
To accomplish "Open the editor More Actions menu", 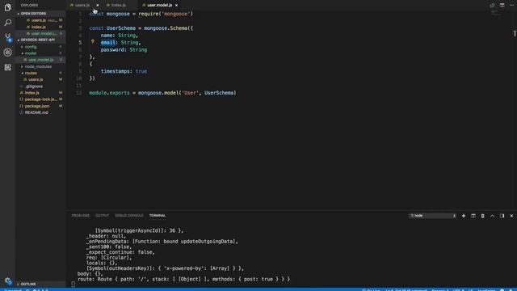I will [511, 5].
